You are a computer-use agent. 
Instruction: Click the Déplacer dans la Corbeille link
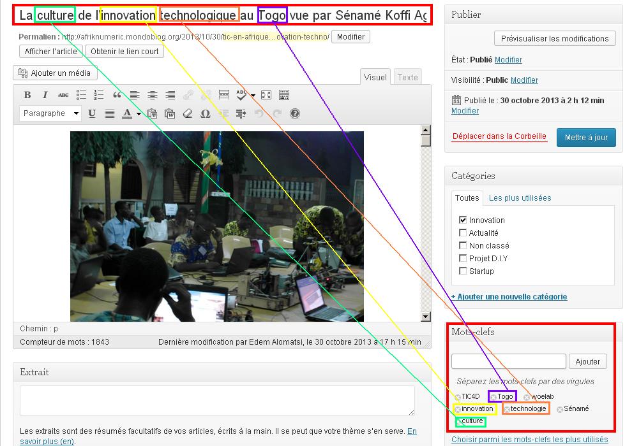pos(499,136)
